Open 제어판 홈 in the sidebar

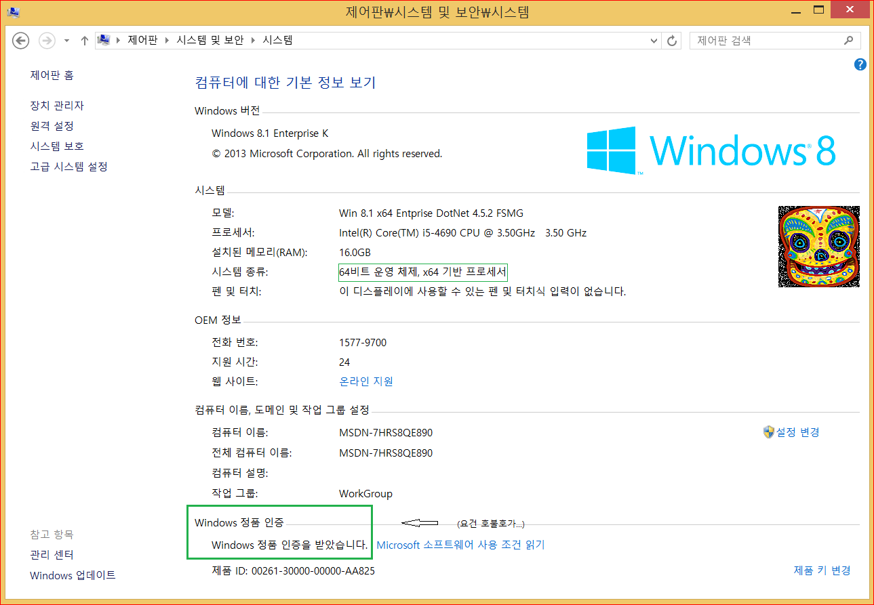click(x=52, y=75)
